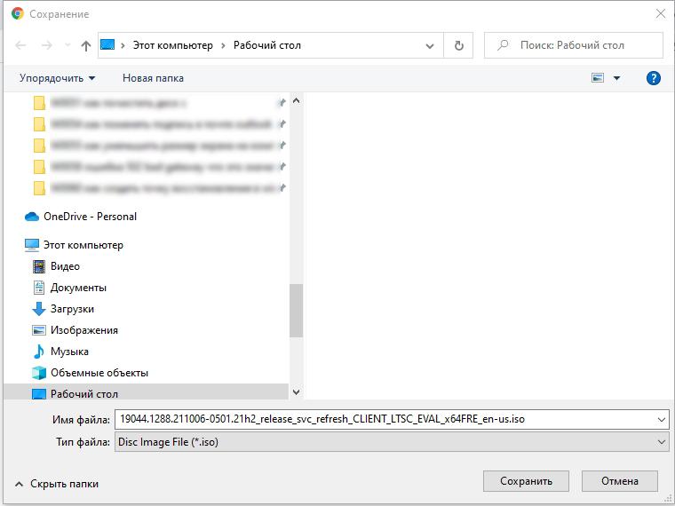Select 'OneDrive - Personal' in navigation tree

coord(90,217)
